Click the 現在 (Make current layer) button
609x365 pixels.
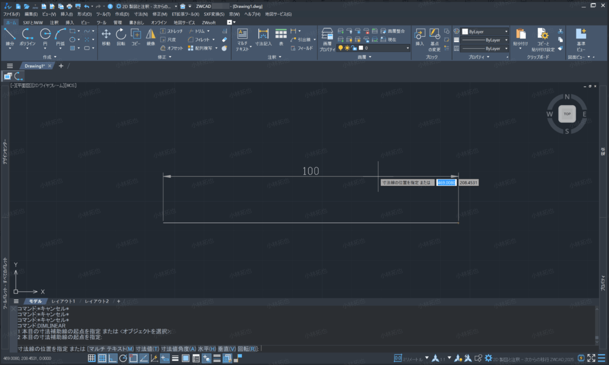tap(388, 39)
